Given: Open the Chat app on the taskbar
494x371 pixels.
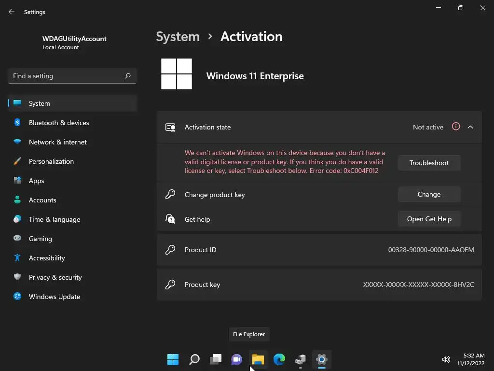Looking at the screenshot, I should [236, 359].
